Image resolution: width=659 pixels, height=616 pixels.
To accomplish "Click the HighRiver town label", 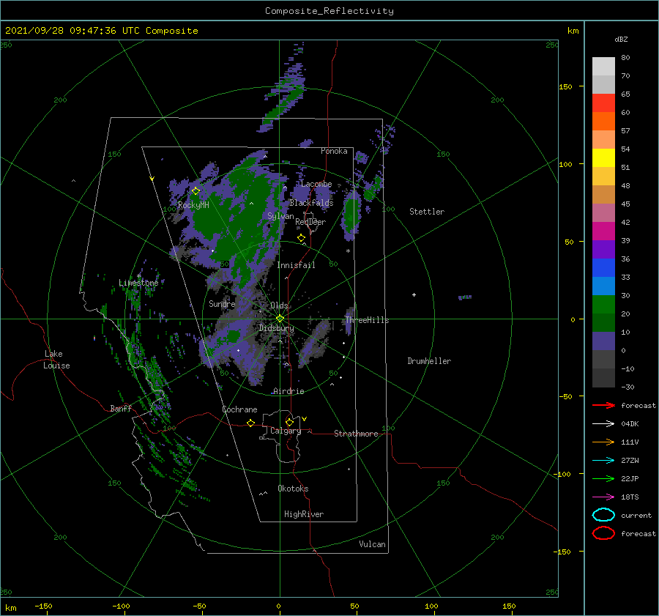I will tap(304, 514).
